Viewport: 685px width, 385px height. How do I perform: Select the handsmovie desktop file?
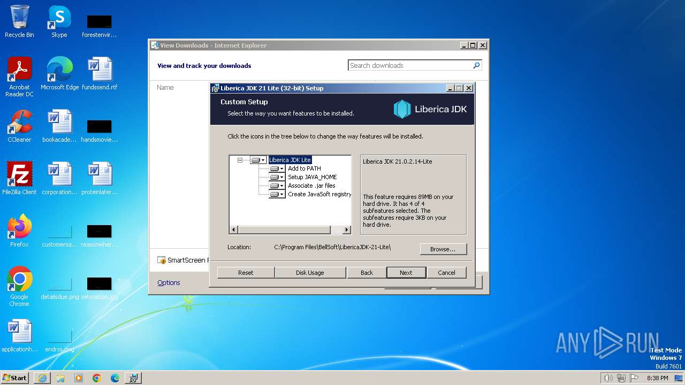click(100, 132)
